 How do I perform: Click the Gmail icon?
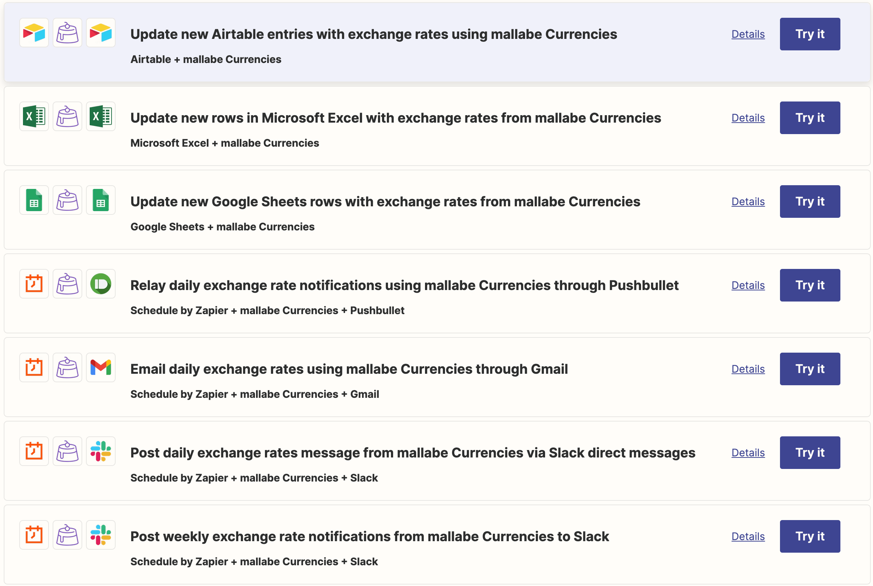click(100, 368)
